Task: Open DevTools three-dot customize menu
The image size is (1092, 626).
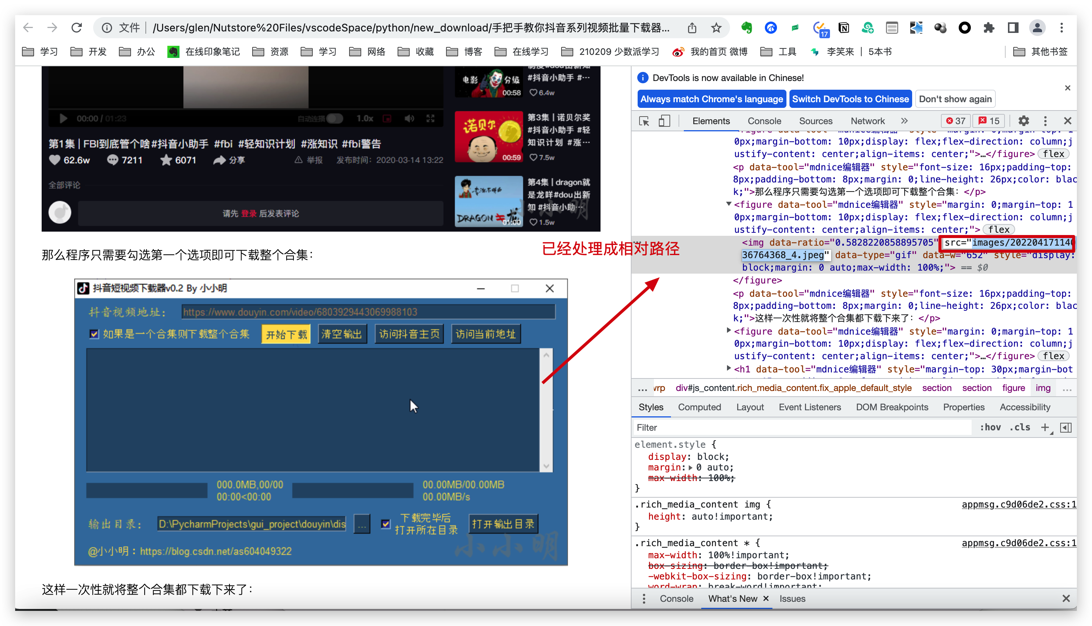Action: point(1045,121)
